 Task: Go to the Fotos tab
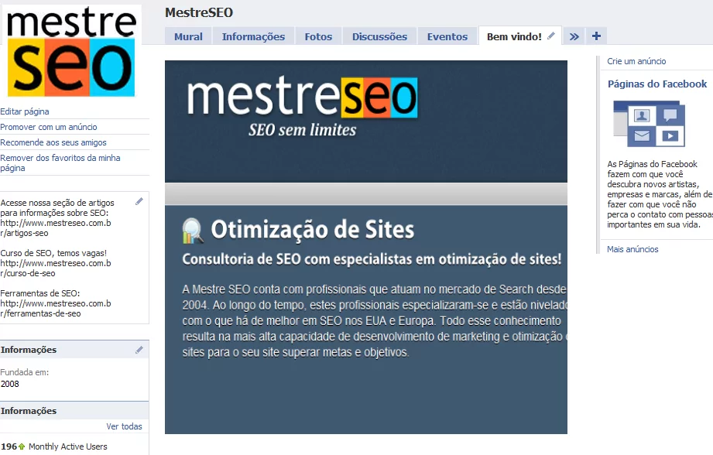tap(318, 36)
